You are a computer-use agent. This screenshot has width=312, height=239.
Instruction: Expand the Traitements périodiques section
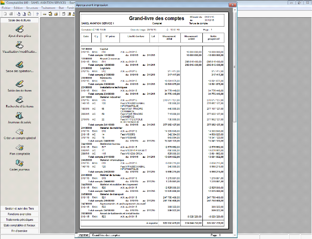(x=20, y=219)
